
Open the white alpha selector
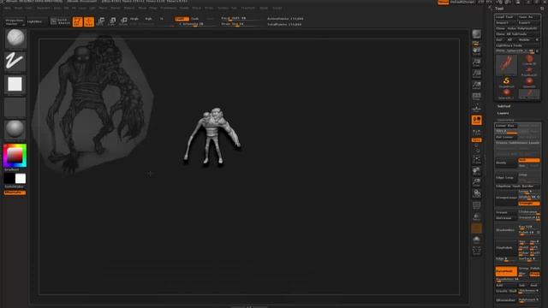click(15, 84)
